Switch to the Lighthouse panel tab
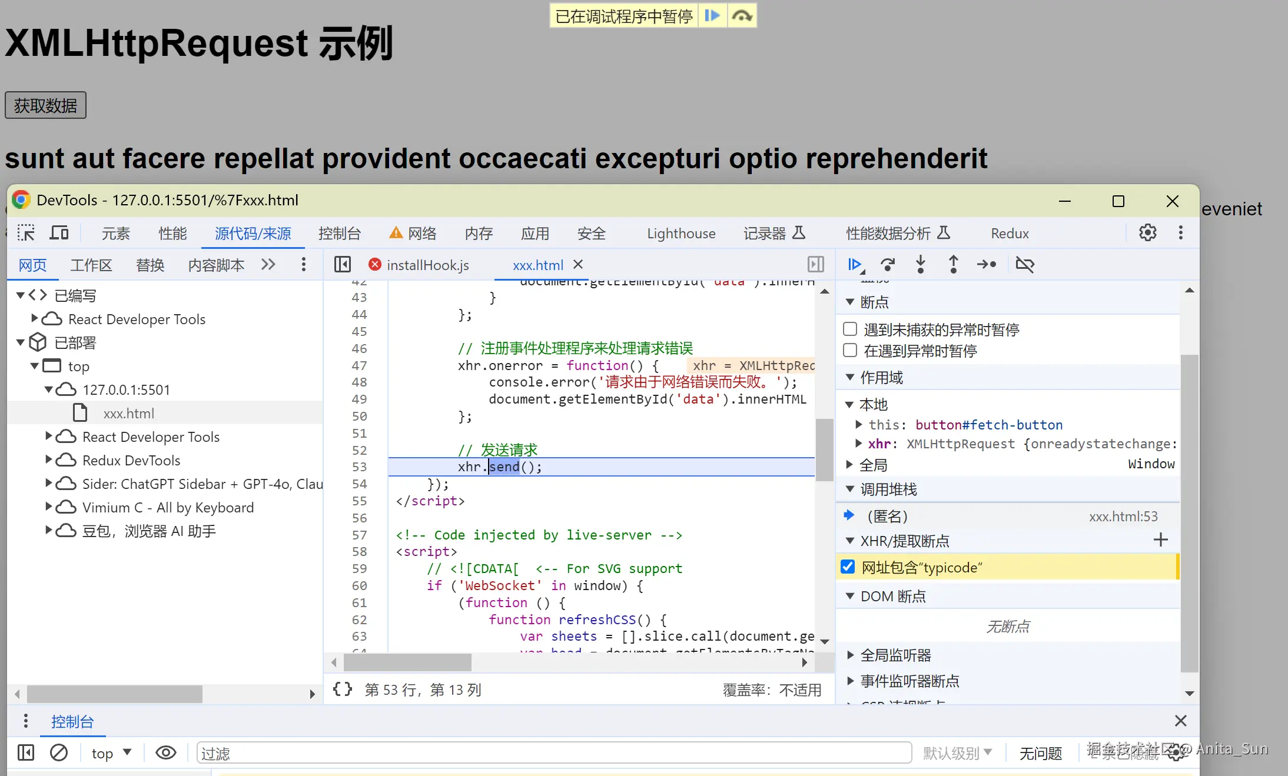 click(x=681, y=234)
